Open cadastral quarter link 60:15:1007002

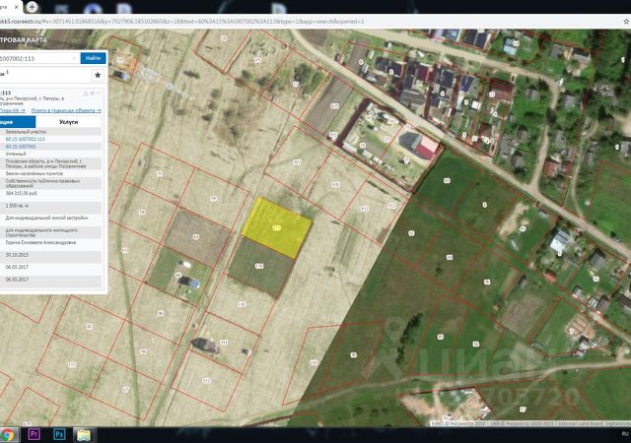coord(21,147)
